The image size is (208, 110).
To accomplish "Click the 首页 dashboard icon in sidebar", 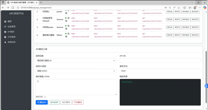I will pyautogui.click(x=5, y=21).
